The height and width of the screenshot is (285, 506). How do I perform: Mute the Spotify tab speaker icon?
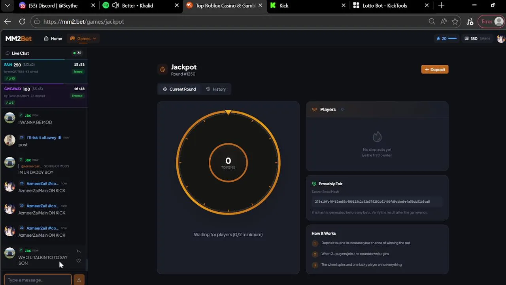point(115,6)
